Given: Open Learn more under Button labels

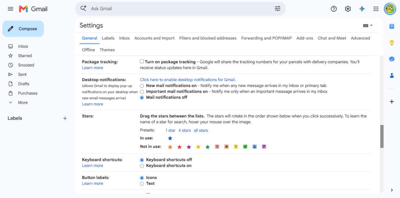Looking at the screenshot, I should (x=93, y=184).
